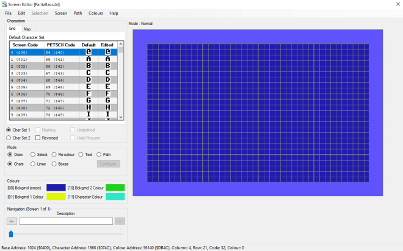The image size is (403, 251).
Task: Click the screen Description text field
Action: click(x=66, y=221)
